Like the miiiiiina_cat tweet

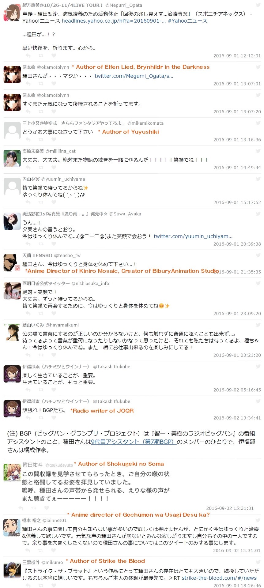click(54, 168)
